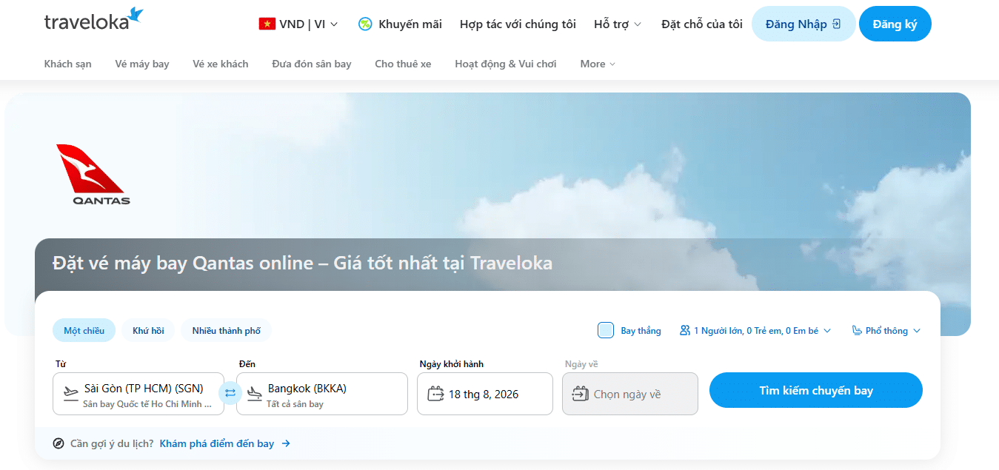Viewport: 999px width, 470px height.
Task: Click the seat class icon
Action: (857, 331)
